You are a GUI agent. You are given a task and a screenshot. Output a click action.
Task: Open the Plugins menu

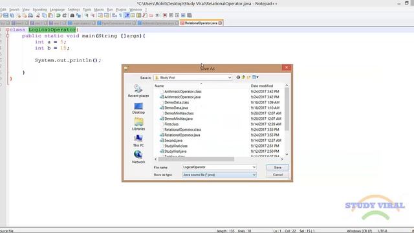[x=121, y=10]
